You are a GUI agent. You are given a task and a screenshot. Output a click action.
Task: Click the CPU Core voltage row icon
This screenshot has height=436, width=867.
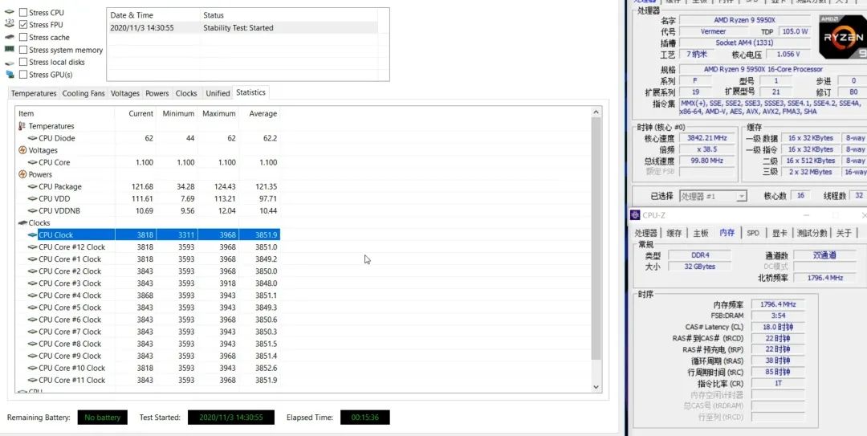33,162
